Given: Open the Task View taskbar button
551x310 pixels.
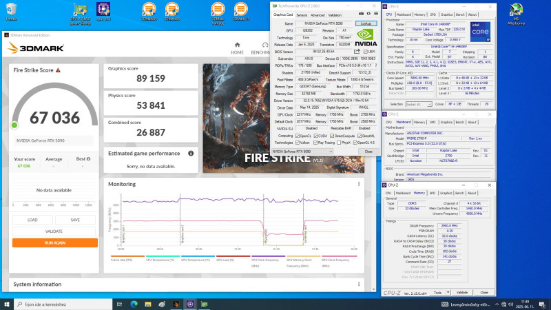Looking at the screenshot, I should pos(119,304).
